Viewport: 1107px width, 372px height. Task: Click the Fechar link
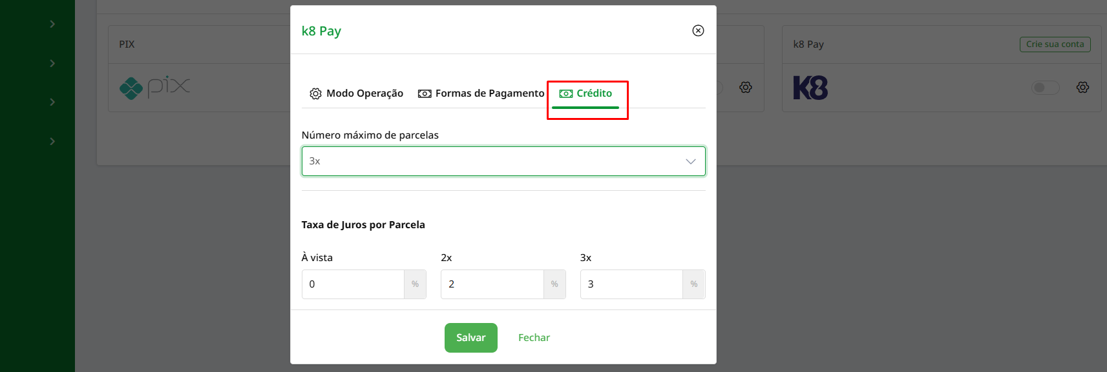pos(534,338)
